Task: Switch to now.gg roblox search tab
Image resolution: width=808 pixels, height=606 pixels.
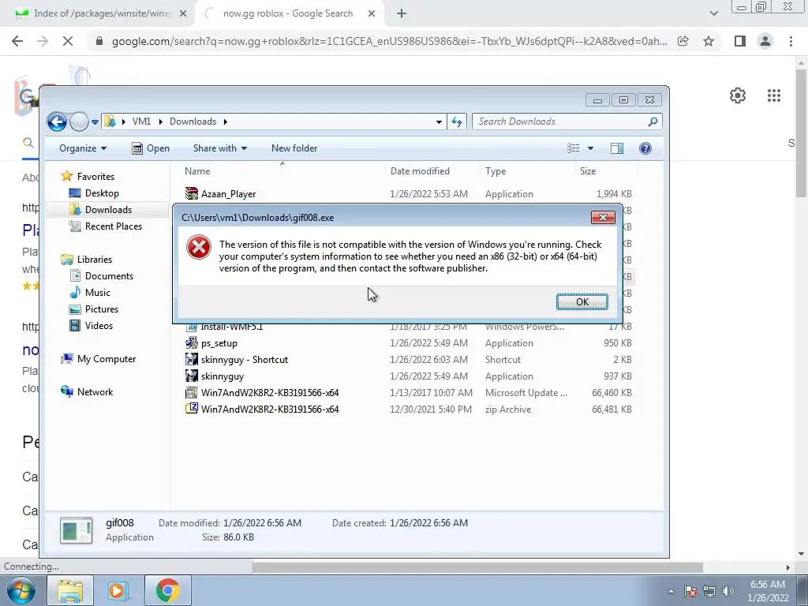Action: (288, 14)
